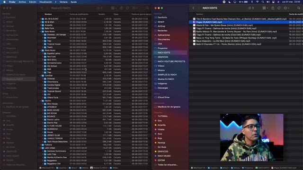This screenshot has width=303, height=170.
Task: Select the Pegao (DJNACH Edit).mp3 file
Action: tap(246, 22)
